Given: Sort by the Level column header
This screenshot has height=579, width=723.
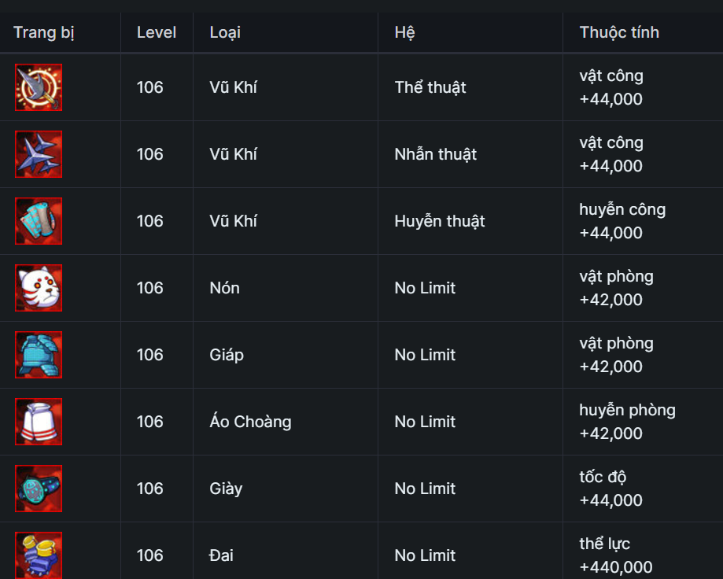Looking at the screenshot, I should [x=156, y=32].
